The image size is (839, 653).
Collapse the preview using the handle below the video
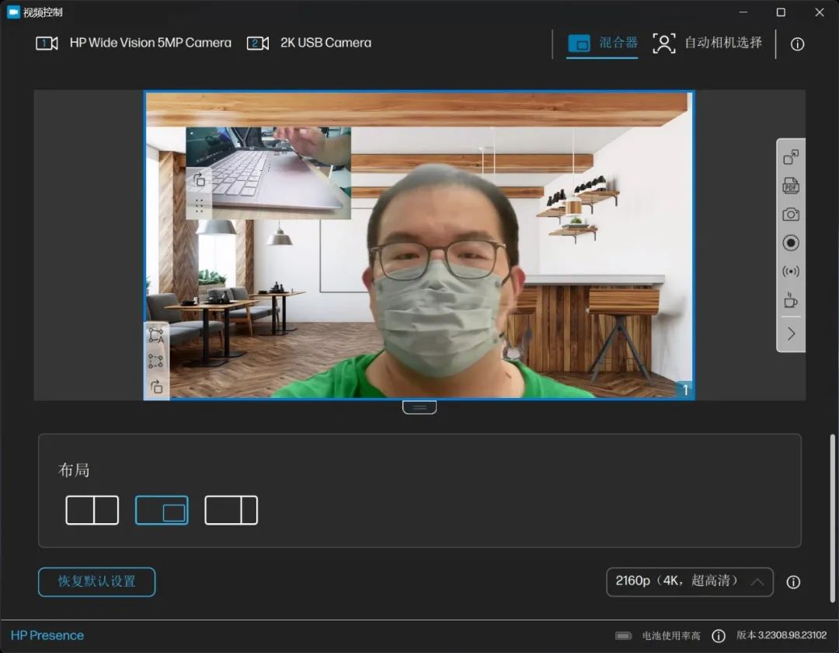[419, 407]
